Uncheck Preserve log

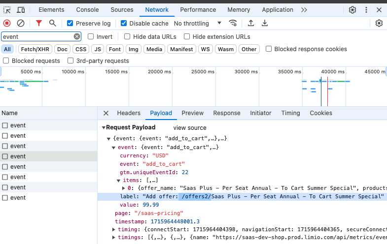tap(70, 24)
